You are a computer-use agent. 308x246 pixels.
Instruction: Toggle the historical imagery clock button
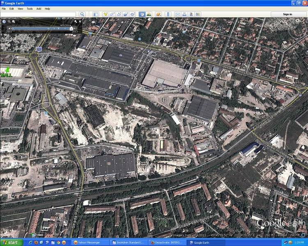142,14
